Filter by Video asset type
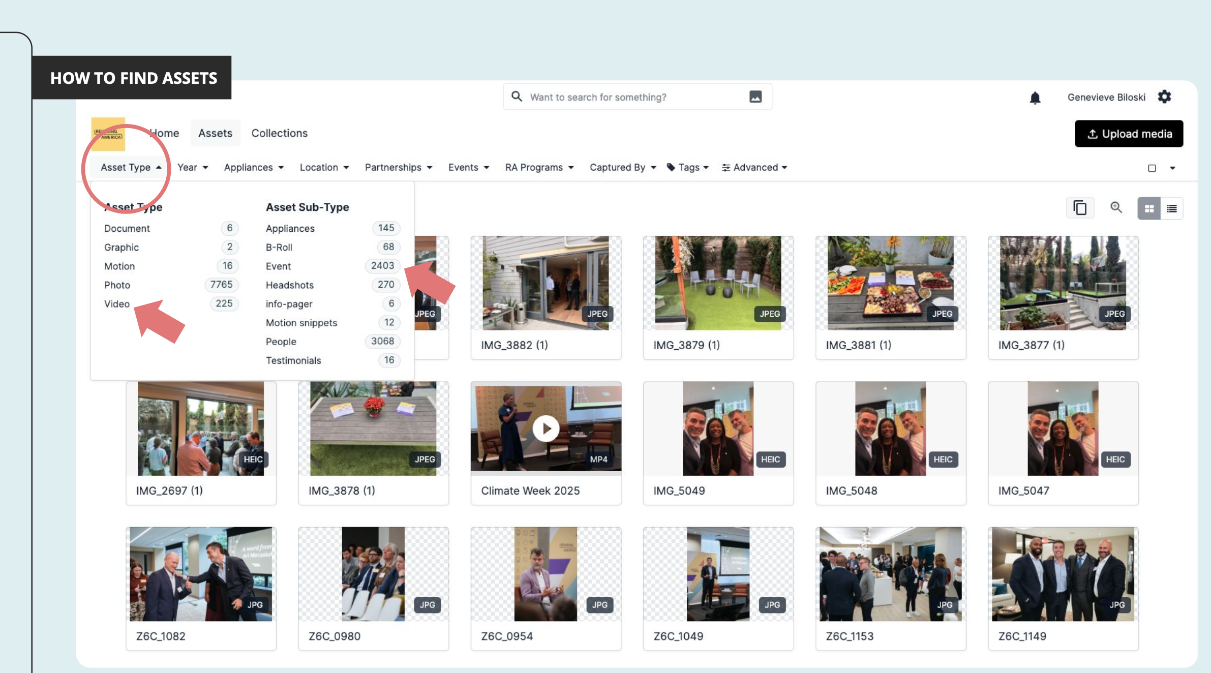The image size is (1211, 673). click(x=117, y=304)
